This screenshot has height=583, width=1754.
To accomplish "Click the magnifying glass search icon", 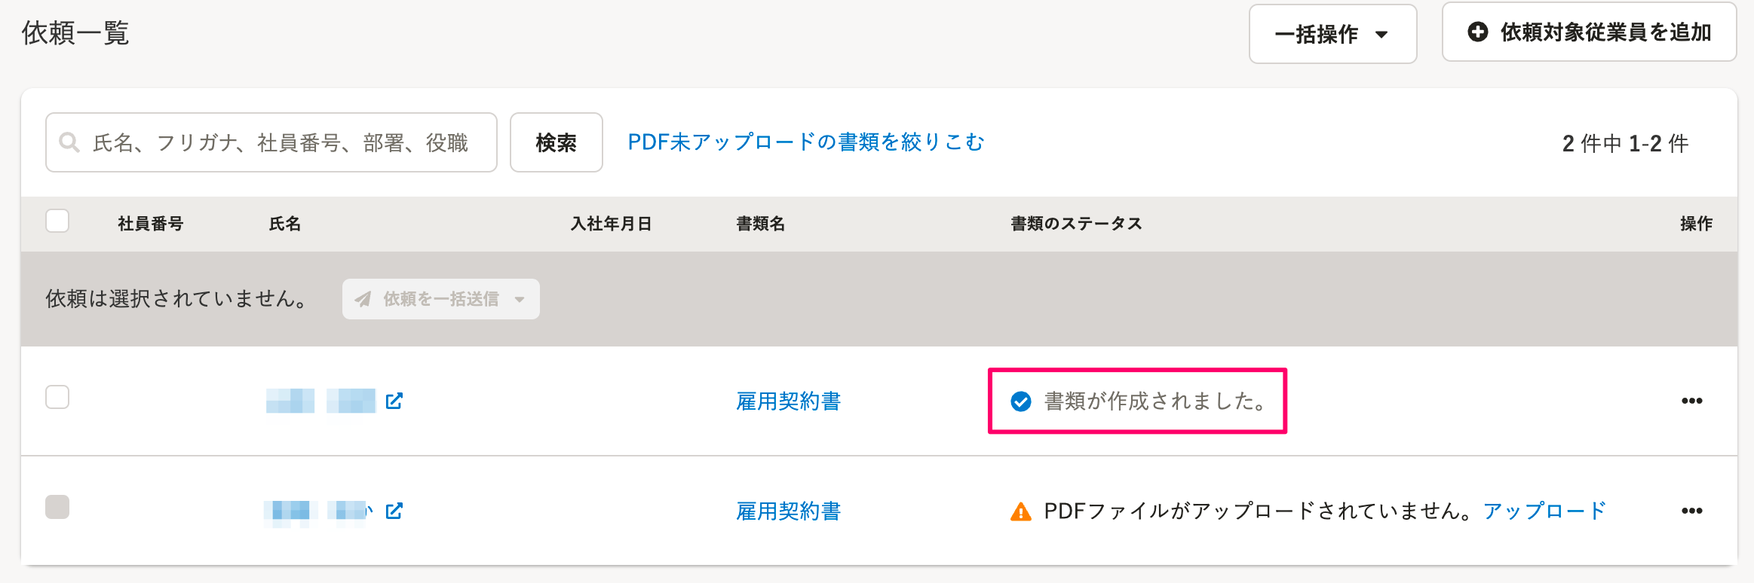I will (69, 142).
